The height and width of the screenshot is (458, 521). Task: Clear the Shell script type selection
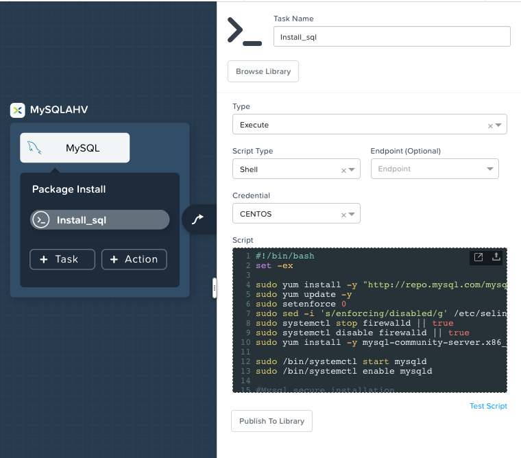pyautogui.click(x=343, y=171)
